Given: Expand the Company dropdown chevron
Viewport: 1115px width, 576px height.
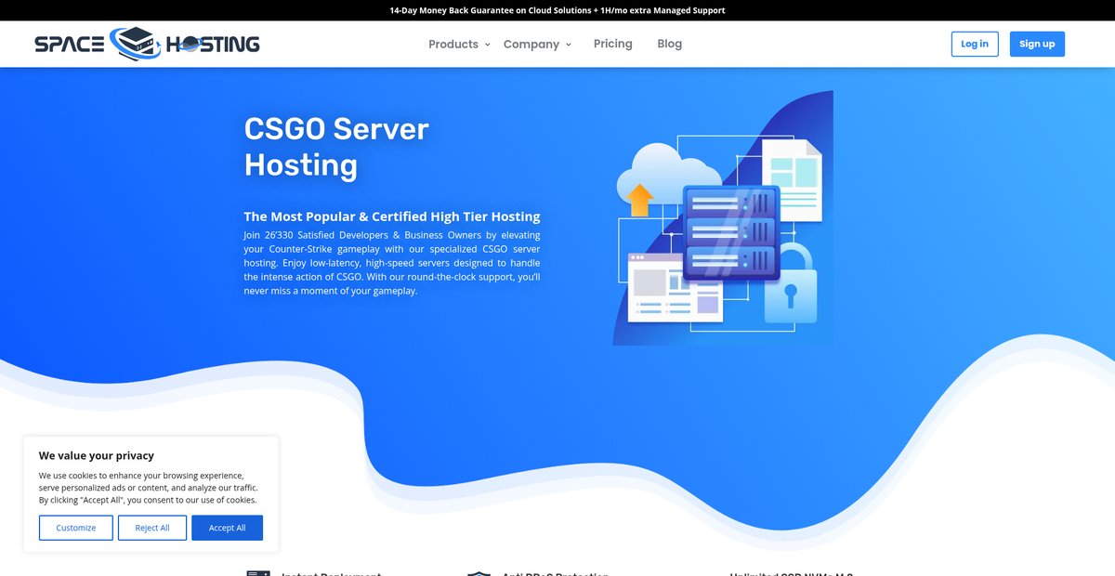Looking at the screenshot, I should [568, 45].
